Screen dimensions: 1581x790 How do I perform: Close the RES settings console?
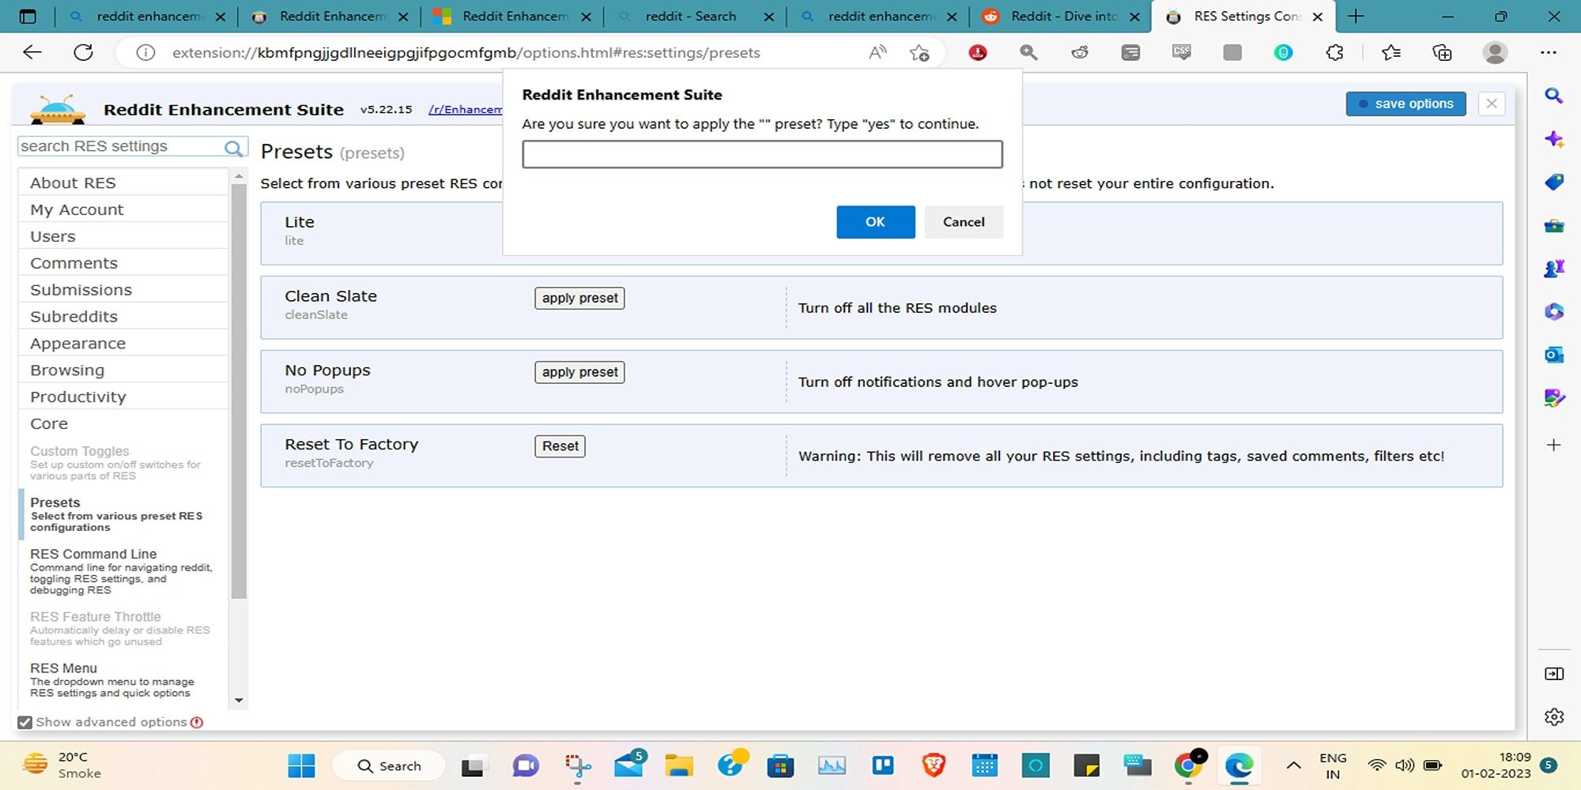pos(1492,103)
